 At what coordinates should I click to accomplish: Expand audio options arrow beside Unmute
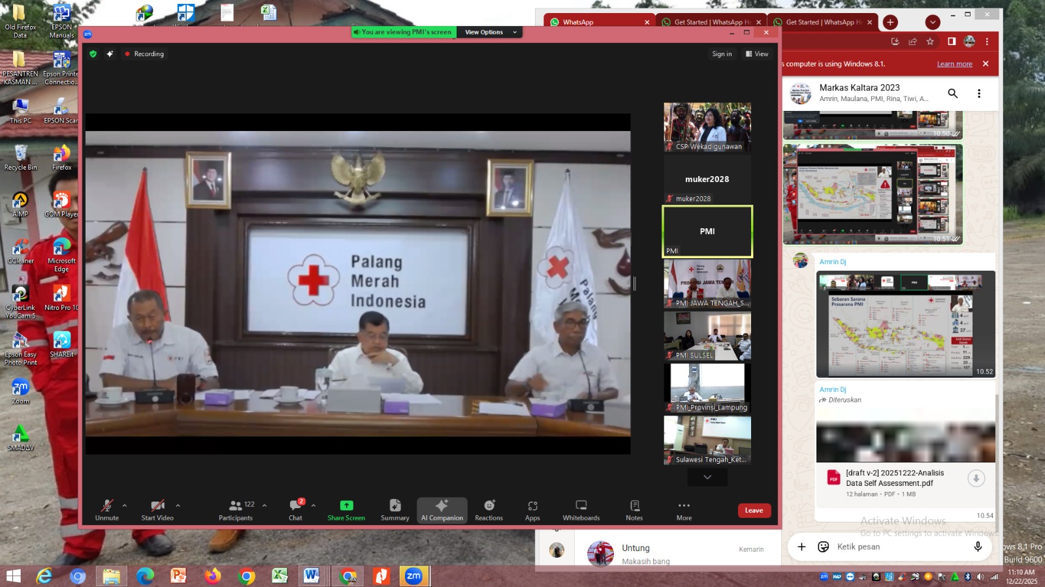125,505
